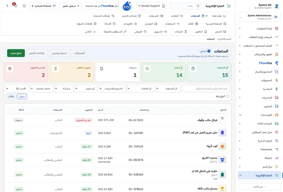Click the استيراد وتصدير import export button
Image resolution: width=283 pixels, height=192 pixels.
[x=59, y=53]
